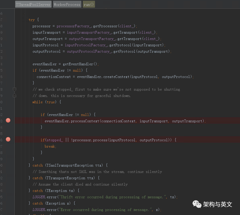
Task: Collapse comment fold end at 'down. this is necessary'
Action: coord(15,96)
